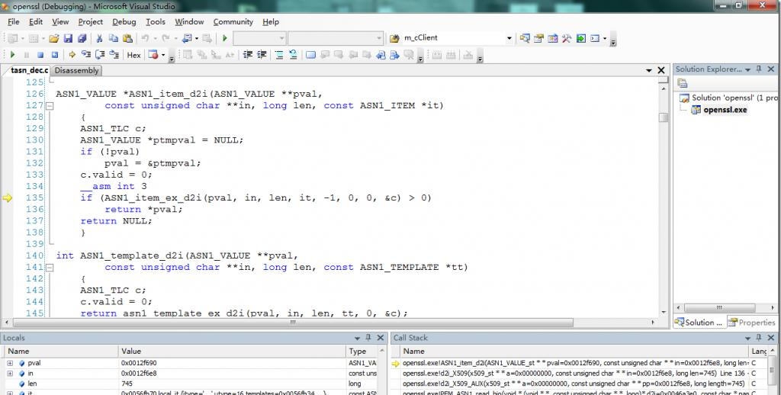
Task: Click the Restart debugging icon
Action: coord(54,55)
